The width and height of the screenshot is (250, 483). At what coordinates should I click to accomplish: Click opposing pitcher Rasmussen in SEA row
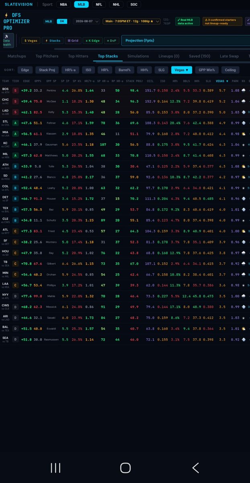[x=51, y=340]
